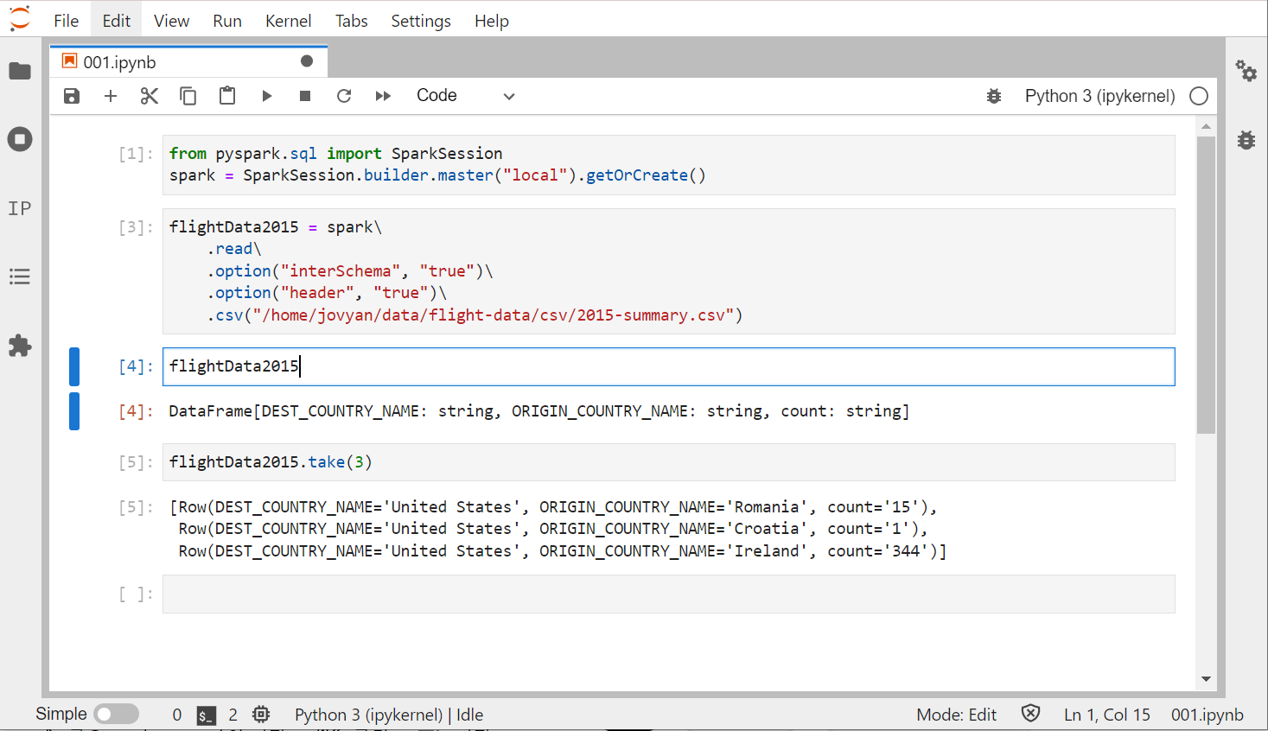Click Python 3 (ipykernel) | Idle status
1268x731 pixels.
click(x=389, y=715)
